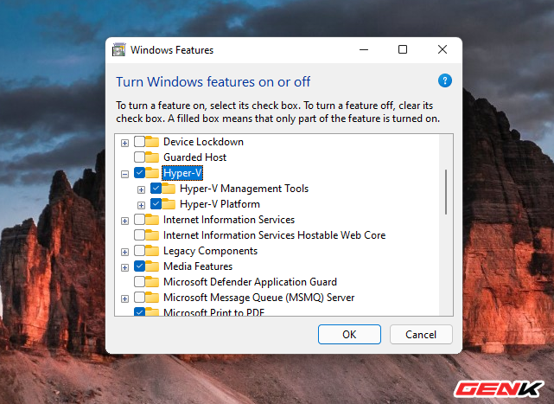Select the Legacy Components label
554x404 pixels.
[x=210, y=251]
